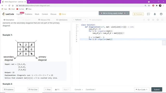Open the Discuss nav item
The height and width of the screenshot is (93, 166).
pos(53,14)
